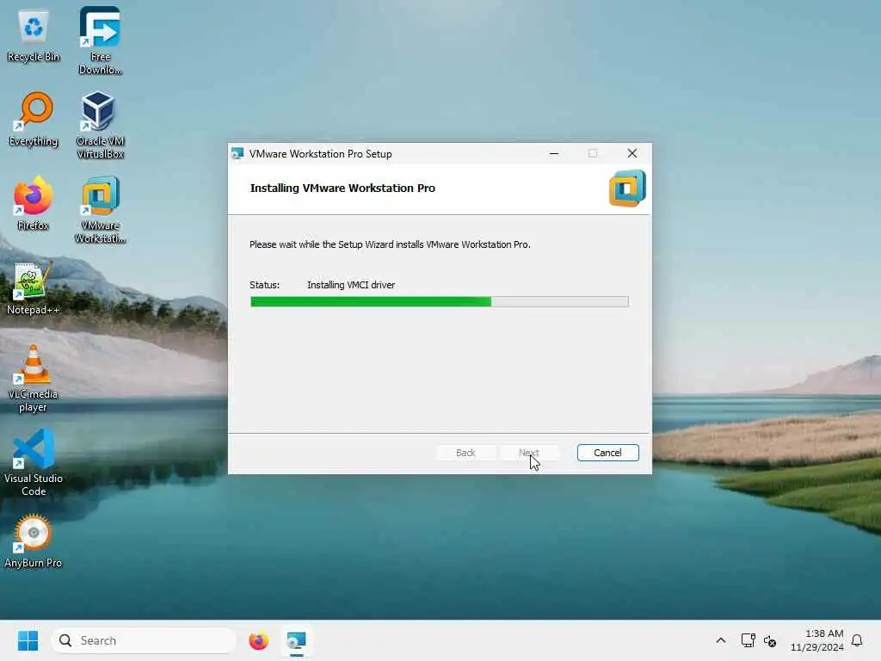
Task: Open the Recycle Bin desktop icon
Action: [x=34, y=36]
